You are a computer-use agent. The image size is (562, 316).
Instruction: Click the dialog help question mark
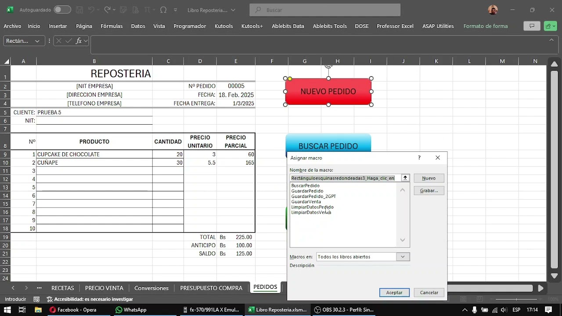[419, 158]
